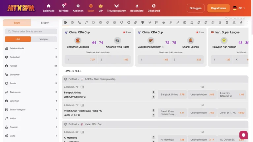Open the live chat support bubble

click(x=243, y=135)
